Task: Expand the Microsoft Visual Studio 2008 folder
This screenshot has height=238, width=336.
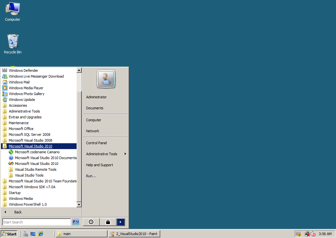Action: [39, 140]
